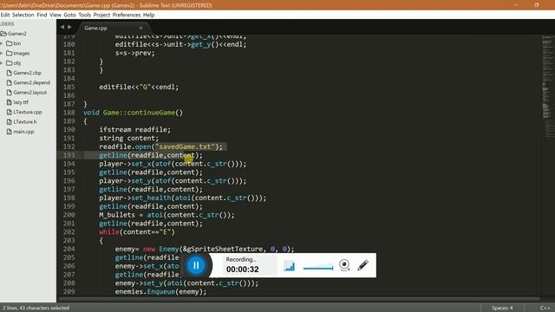The height and width of the screenshot is (312, 555).
Task: Expand the bin folder arrow
Action: click(2, 43)
